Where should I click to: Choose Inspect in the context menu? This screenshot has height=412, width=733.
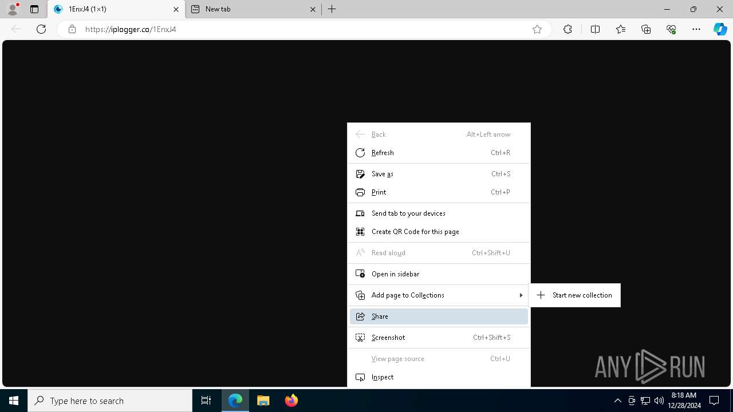[x=439, y=377]
